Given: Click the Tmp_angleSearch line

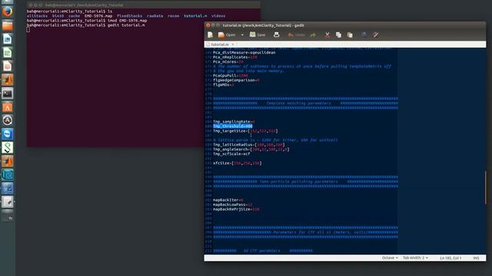Looking at the screenshot, I should tap(251, 149).
